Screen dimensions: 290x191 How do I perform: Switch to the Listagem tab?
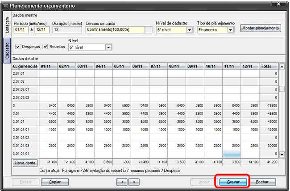point(7,25)
